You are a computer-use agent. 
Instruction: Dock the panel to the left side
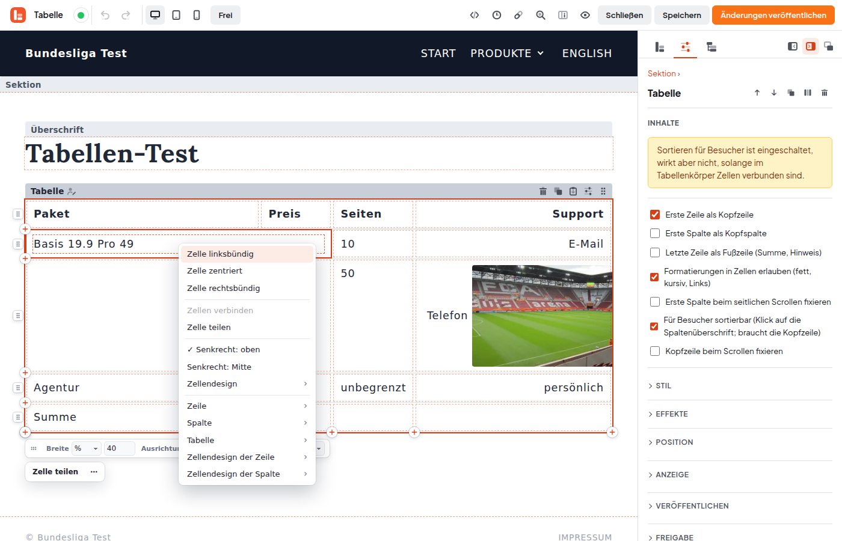[x=793, y=46]
